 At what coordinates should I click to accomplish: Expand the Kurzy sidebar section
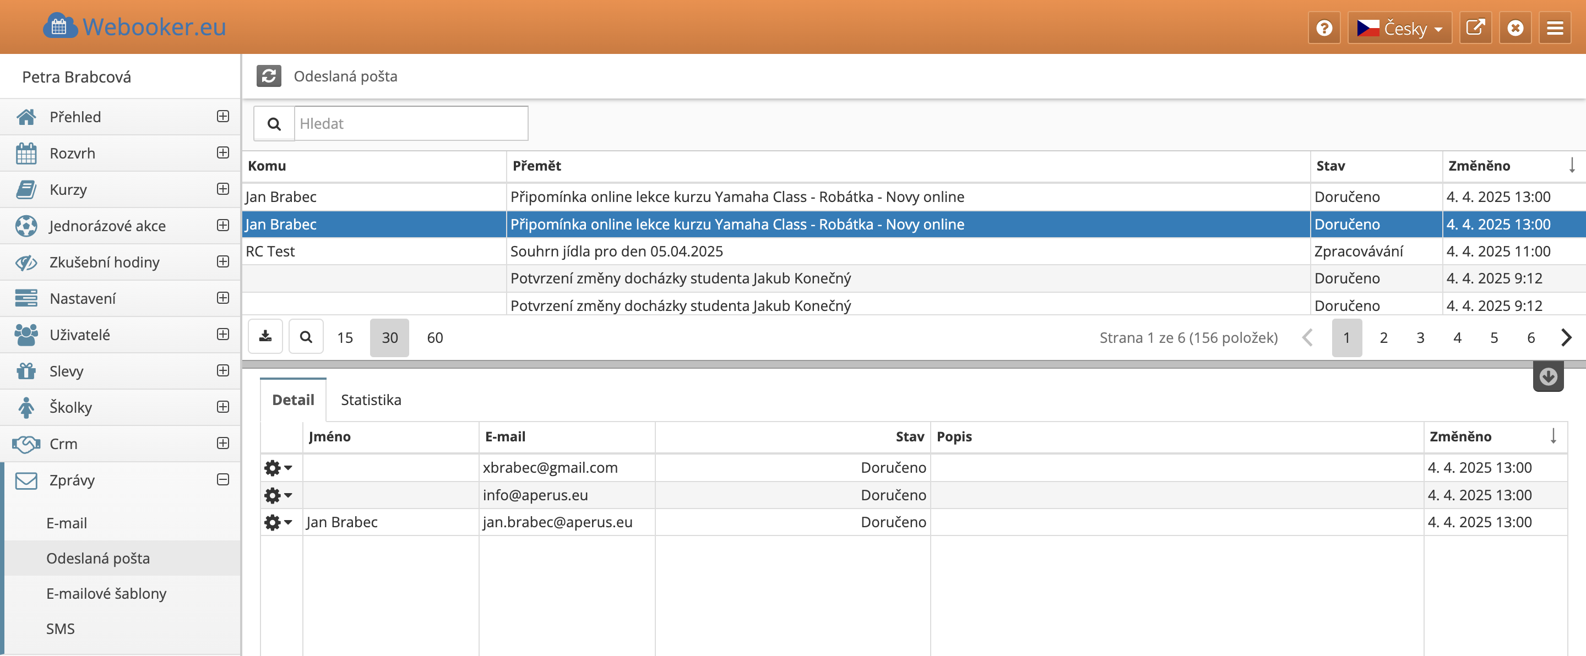click(x=223, y=189)
